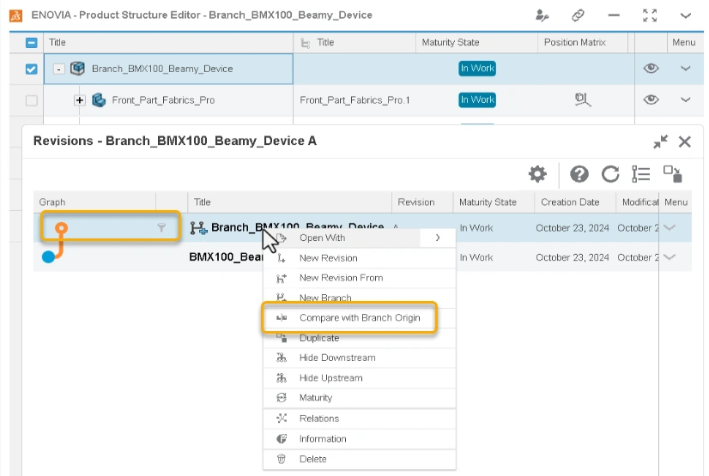Refresh the Revisions panel

click(610, 174)
